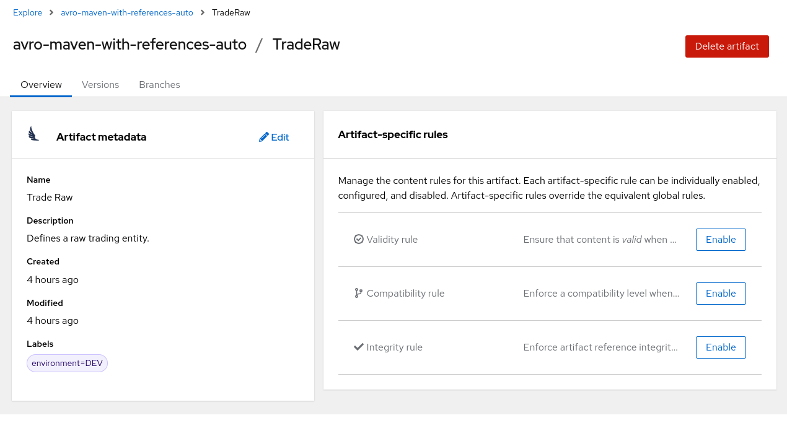Open avro-maven-with-references-auto from the breadcrumb
The image size is (787, 423).
click(x=126, y=12)
